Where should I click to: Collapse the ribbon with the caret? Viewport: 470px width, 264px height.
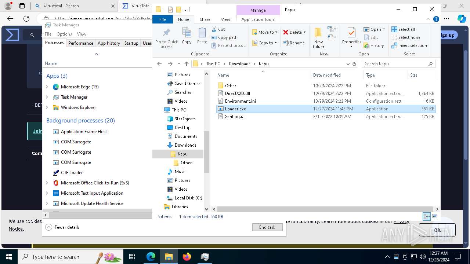[x=428, y=19]
